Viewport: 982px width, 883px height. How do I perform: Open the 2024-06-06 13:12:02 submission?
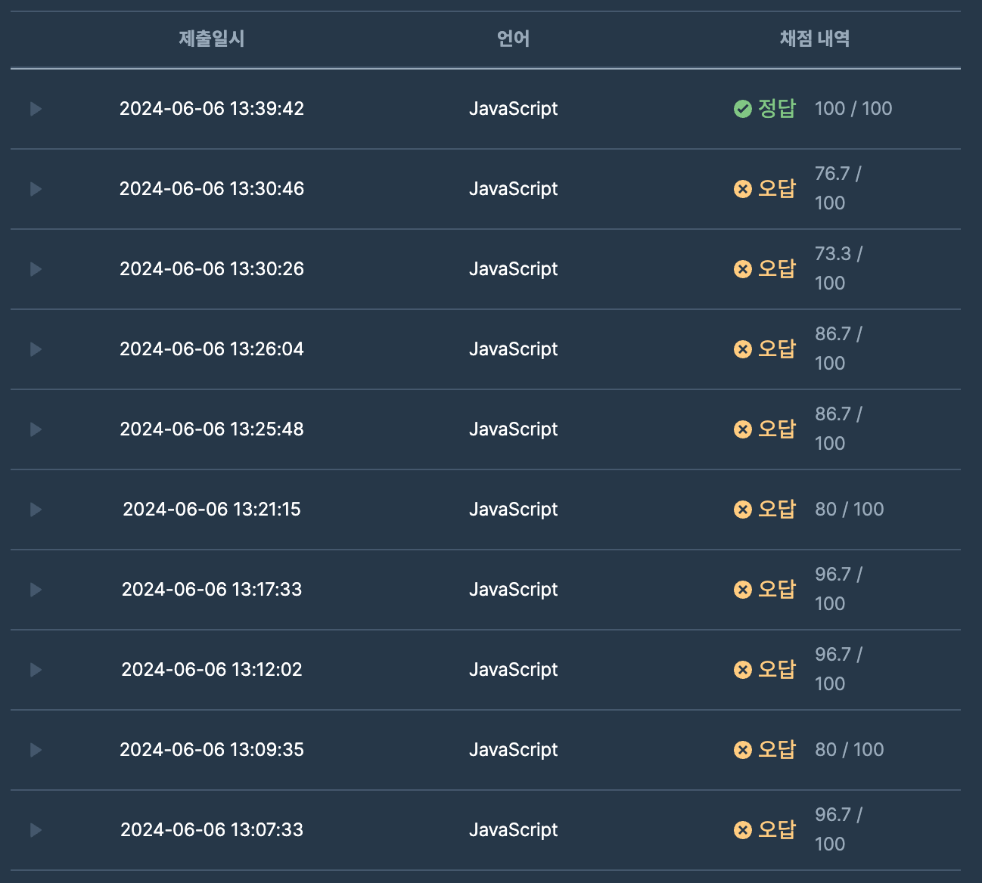pyautogui.click(x=212, y=670)
